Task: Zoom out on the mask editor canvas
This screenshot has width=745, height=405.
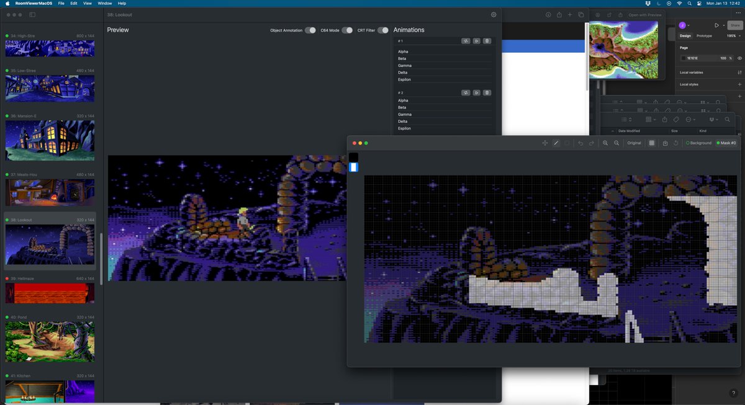Action: 616,143
